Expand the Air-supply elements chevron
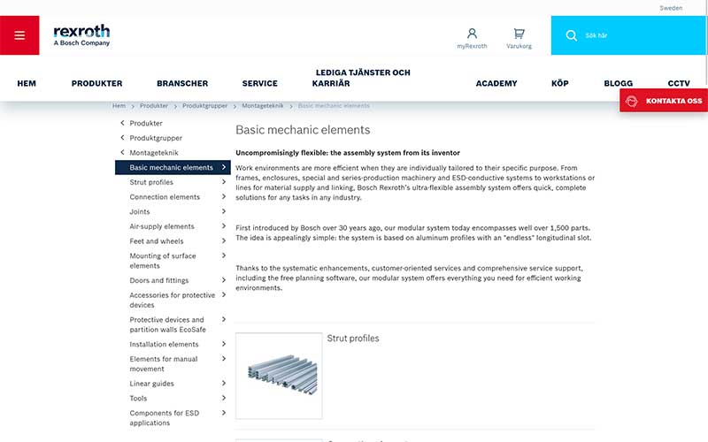Image resolution: width=708 pixels, height=442 pixels. click(224, 226)
